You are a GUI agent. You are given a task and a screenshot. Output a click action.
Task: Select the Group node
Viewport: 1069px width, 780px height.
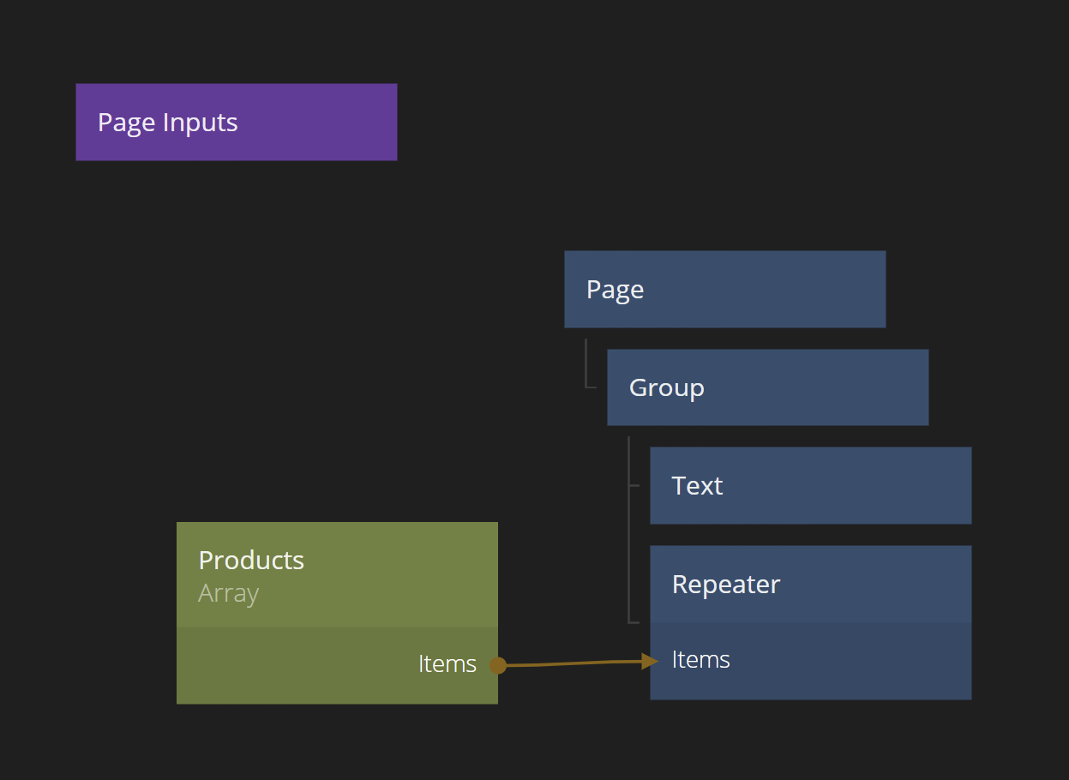767,387
